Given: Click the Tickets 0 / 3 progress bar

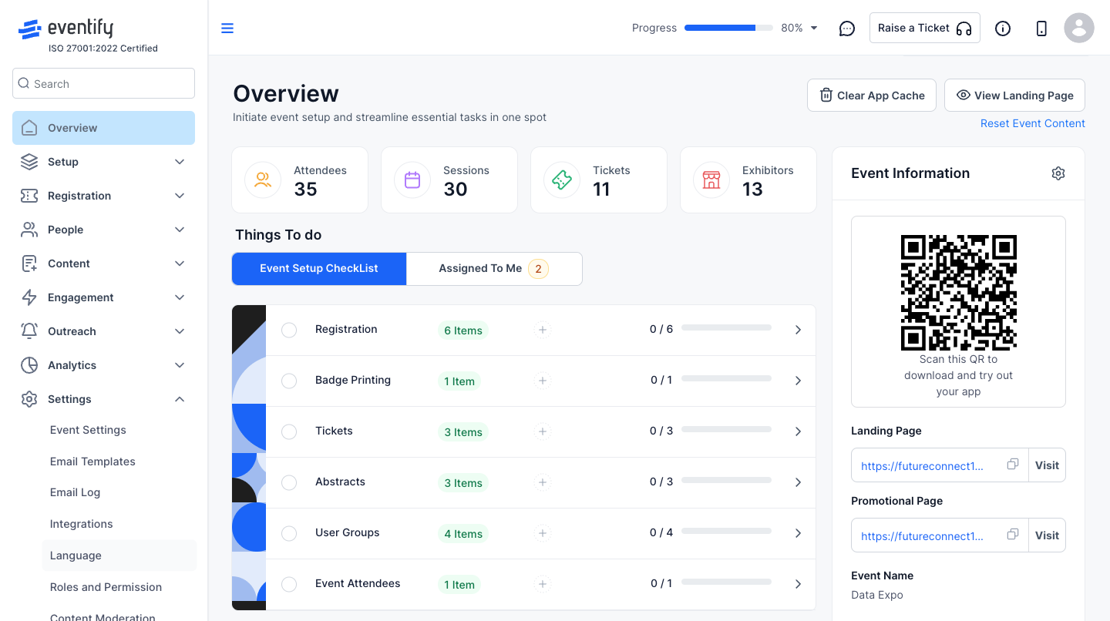Looking at the screenshot, I should coord(726,430).
